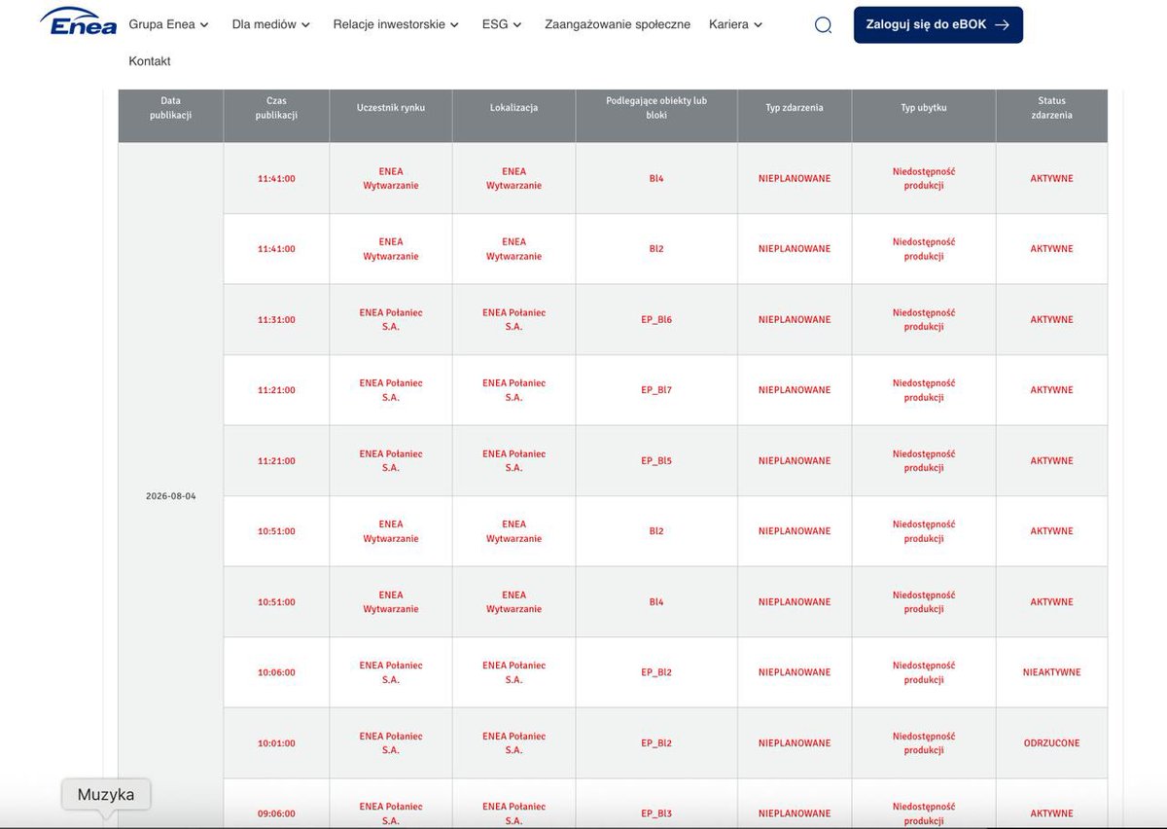Click 11:21:00 time in EP_Bl7 row
The image size is (1167, 829).
(x=276, y=390)
